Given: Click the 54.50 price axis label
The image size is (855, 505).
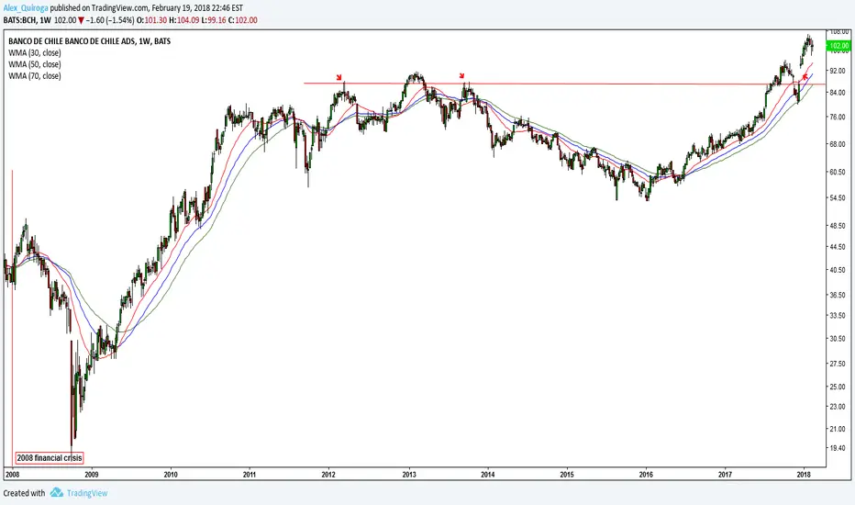Looking at the screenshot, I should tap(837, 197).
